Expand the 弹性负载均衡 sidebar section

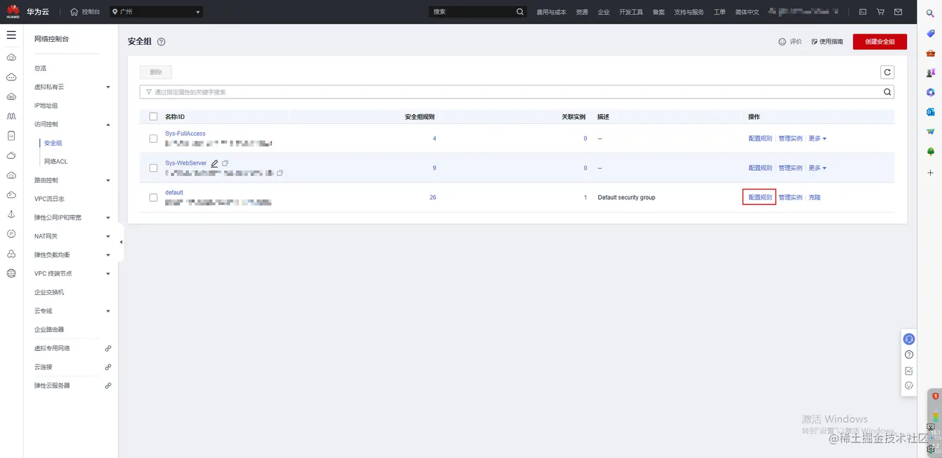[108, 255]
